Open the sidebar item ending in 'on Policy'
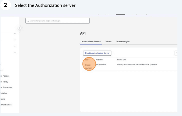Viewport: 182px width, 116px height. point(4,82)
